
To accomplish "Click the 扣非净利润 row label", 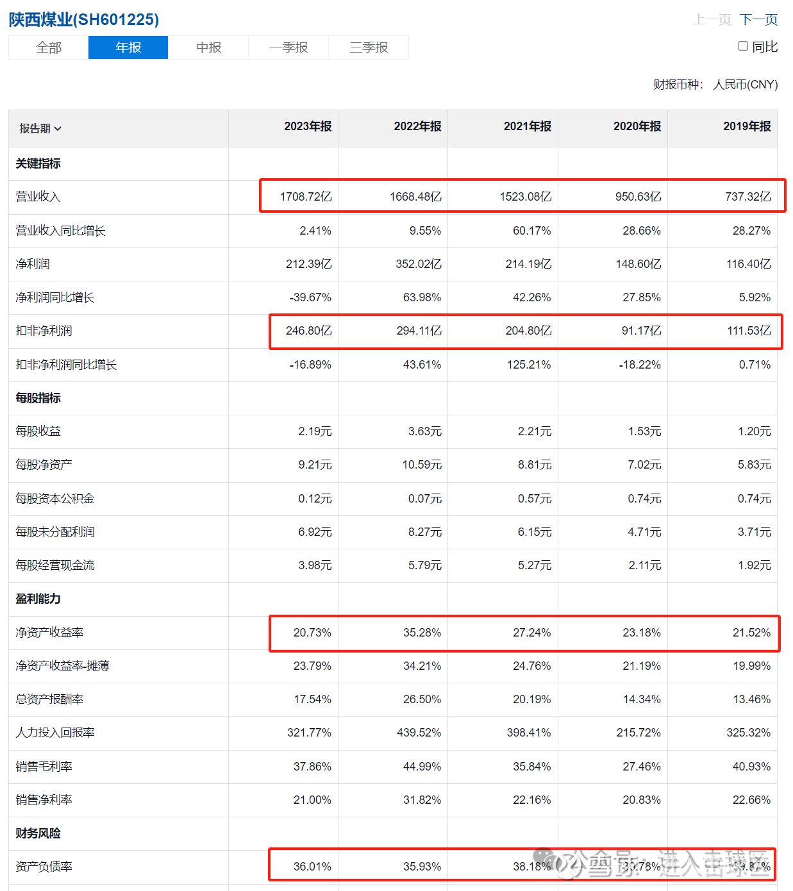I will (44, 331).
